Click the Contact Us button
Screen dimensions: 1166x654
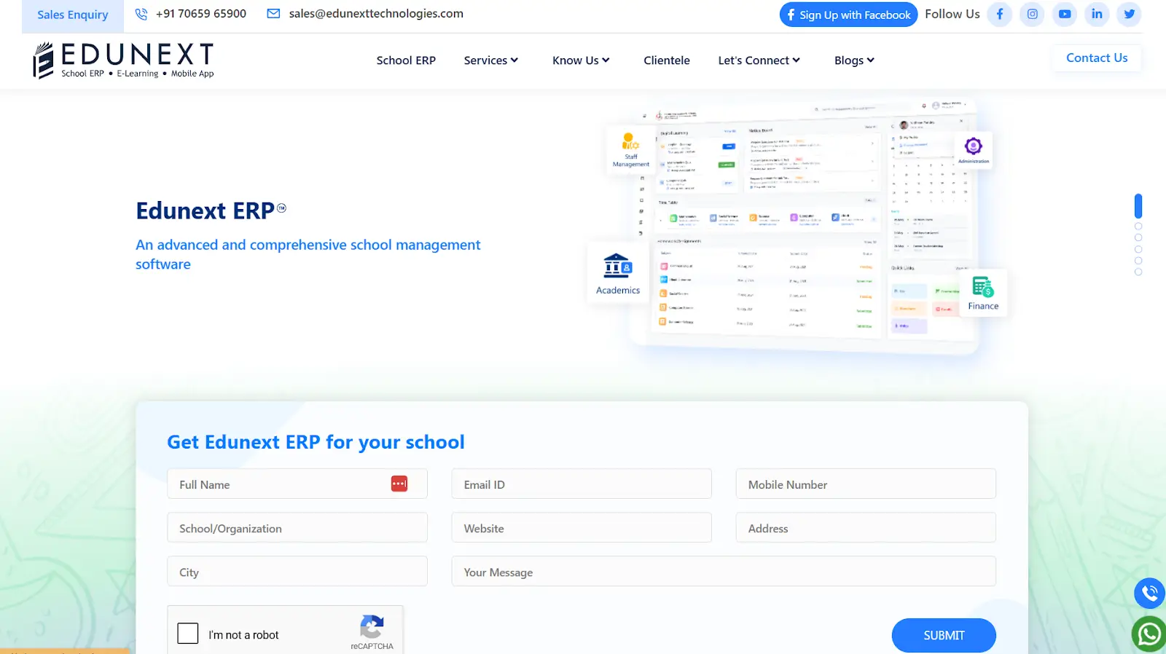pyautogui.click(x=1097, y=58)
